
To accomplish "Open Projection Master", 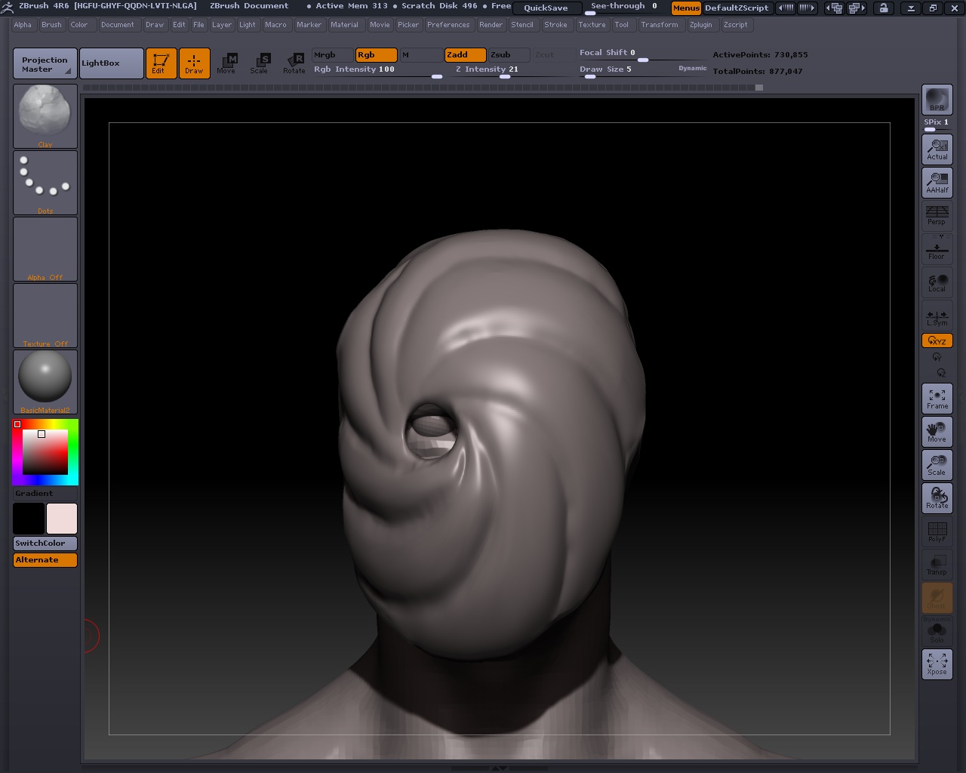I will tap(45, 63).
